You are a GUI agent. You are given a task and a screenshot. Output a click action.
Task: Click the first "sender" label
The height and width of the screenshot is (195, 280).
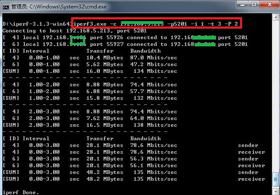click(248, 145)
